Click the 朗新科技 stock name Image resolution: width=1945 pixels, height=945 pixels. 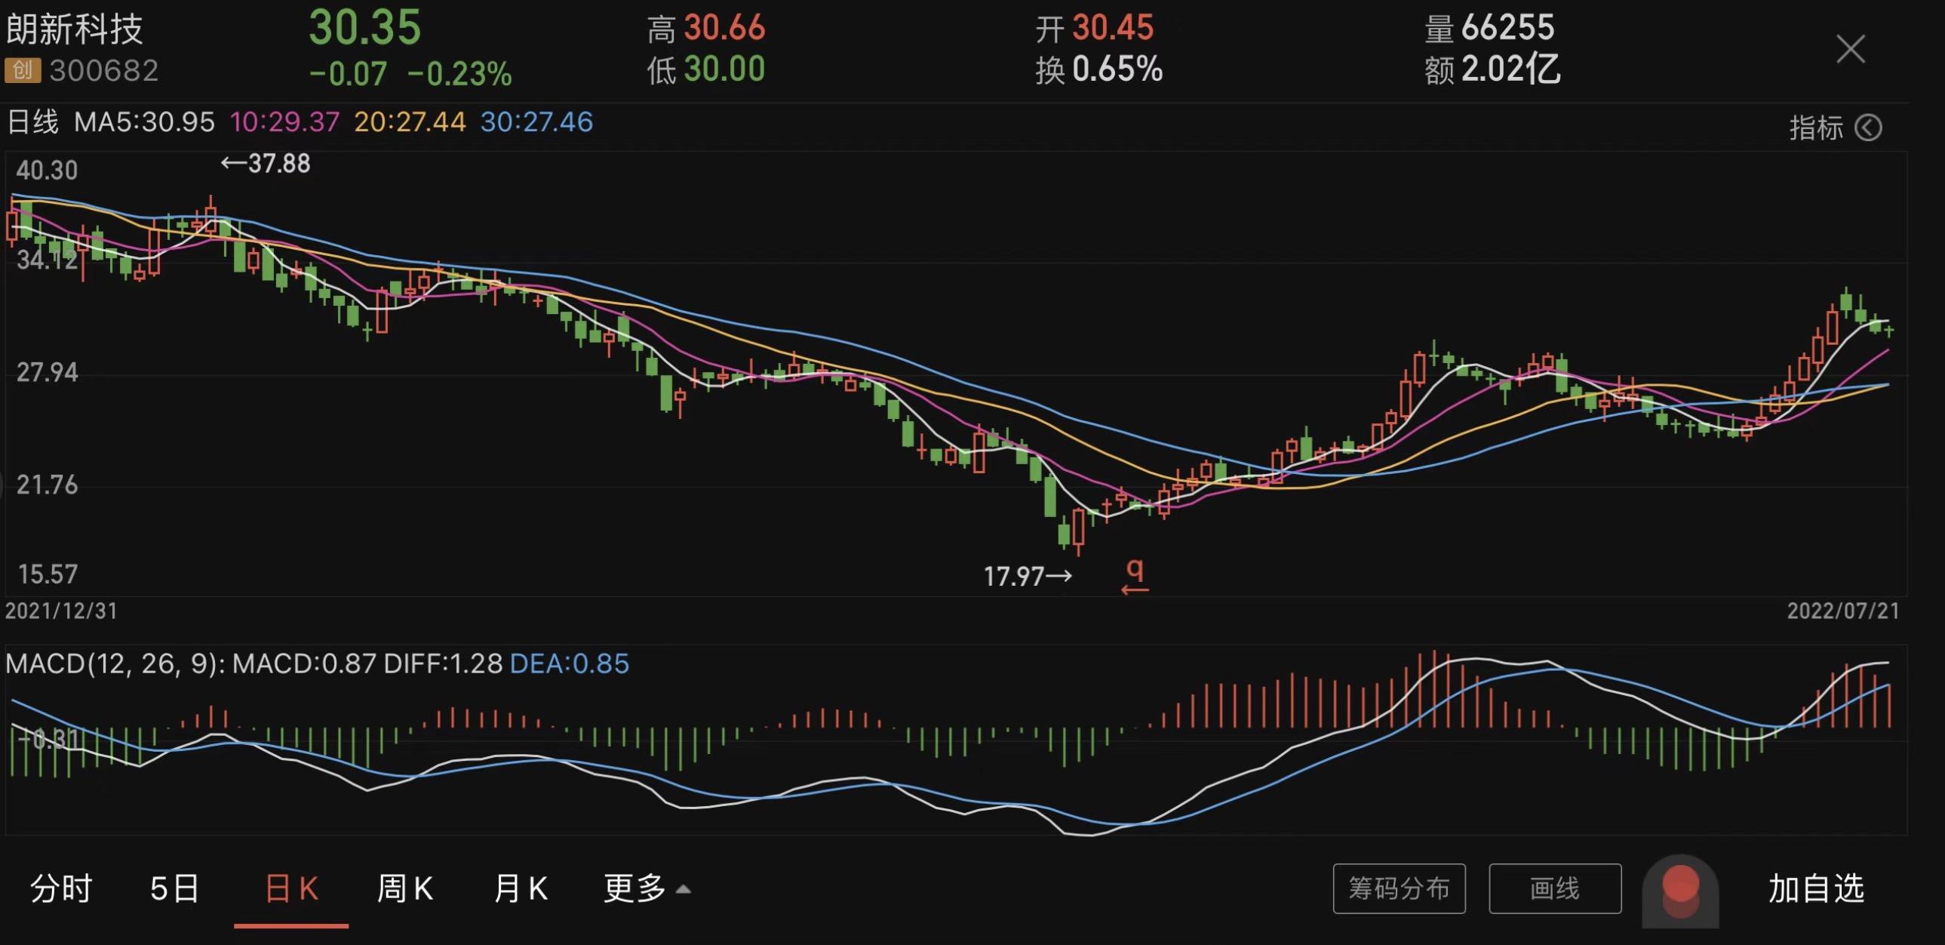pyautogui.click(x=75, y=29)
